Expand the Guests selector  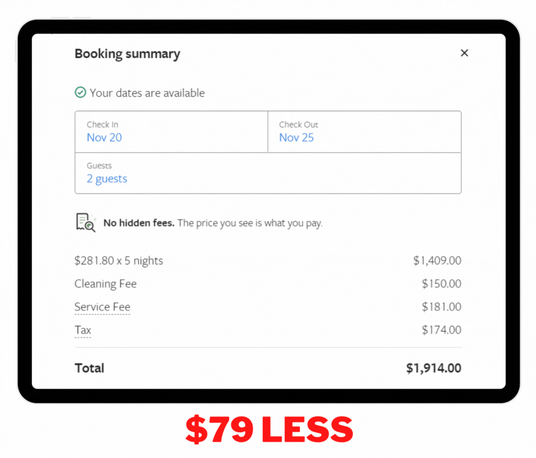(x=268, y=173)
